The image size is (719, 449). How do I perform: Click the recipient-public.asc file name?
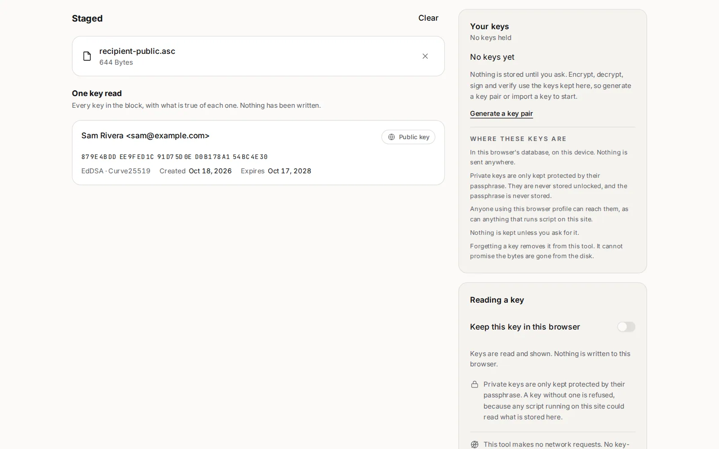[x=137, y=51]
